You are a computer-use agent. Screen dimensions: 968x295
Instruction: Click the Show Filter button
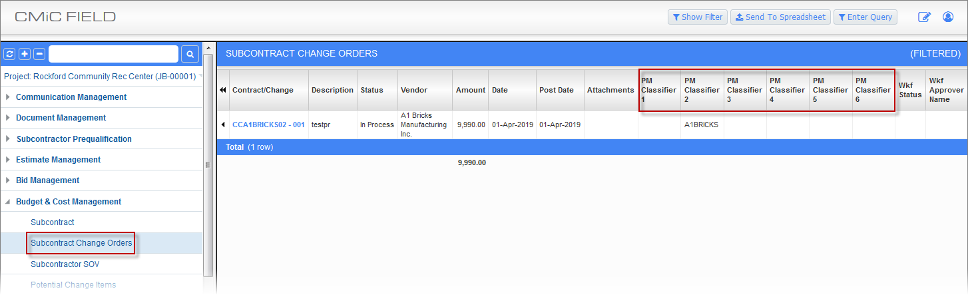coord(697,17)
